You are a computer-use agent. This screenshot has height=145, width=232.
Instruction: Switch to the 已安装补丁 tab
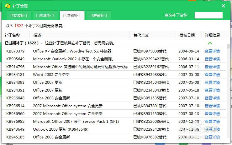(18, 15)
